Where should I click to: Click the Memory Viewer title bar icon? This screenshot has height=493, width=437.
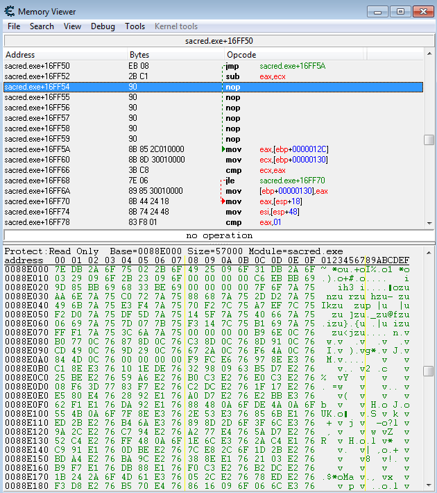9,12
